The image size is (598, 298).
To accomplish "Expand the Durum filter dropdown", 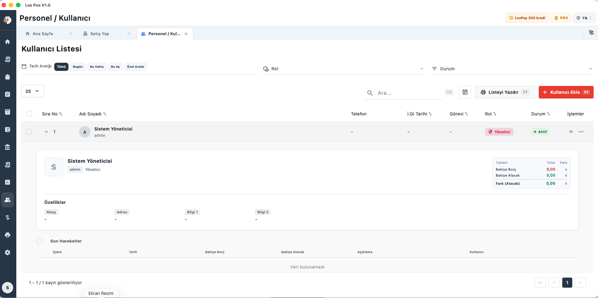I will point(512,69).
